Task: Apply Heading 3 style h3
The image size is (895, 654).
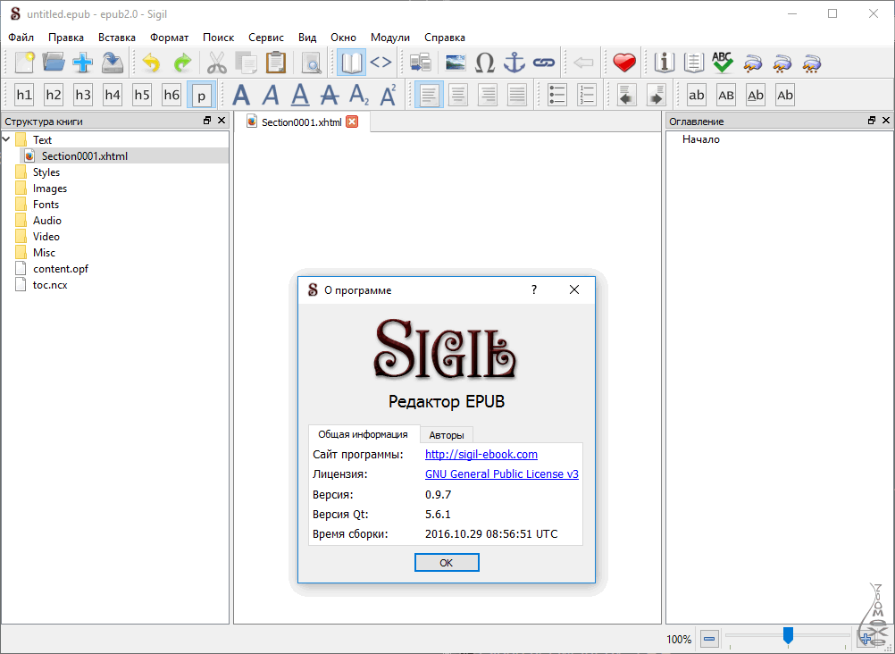Action: pos(83,95)
